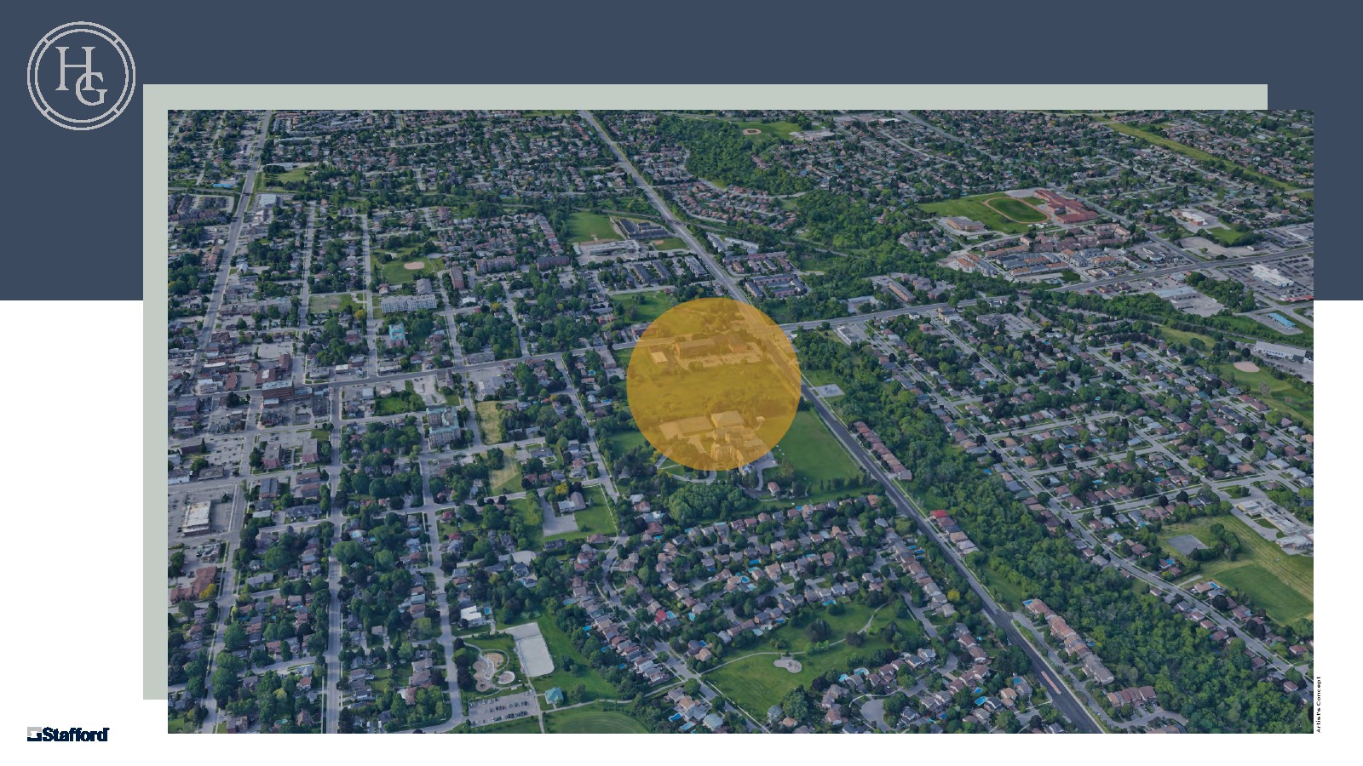
Task: Click the square emblem beside Stafford text
Action: (34, 734)
